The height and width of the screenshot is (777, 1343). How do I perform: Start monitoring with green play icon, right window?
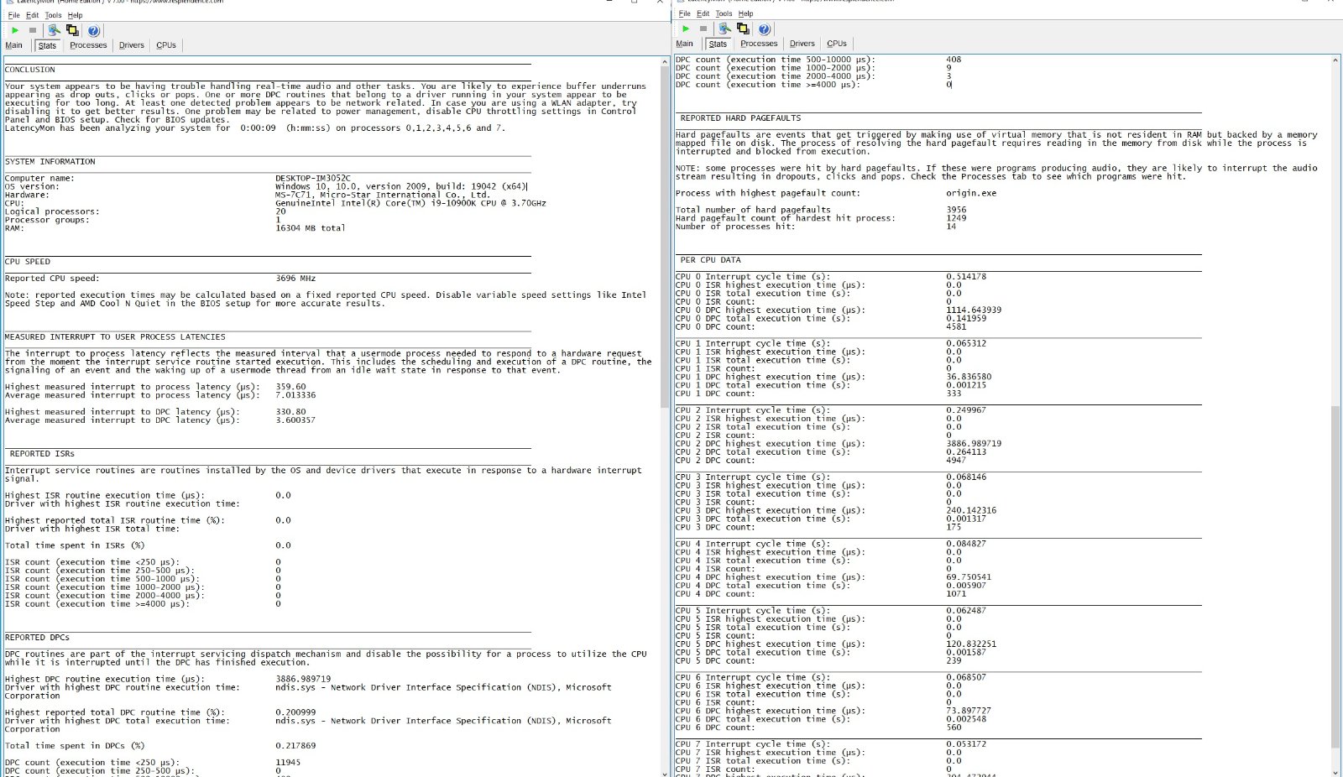click(686, 29)
